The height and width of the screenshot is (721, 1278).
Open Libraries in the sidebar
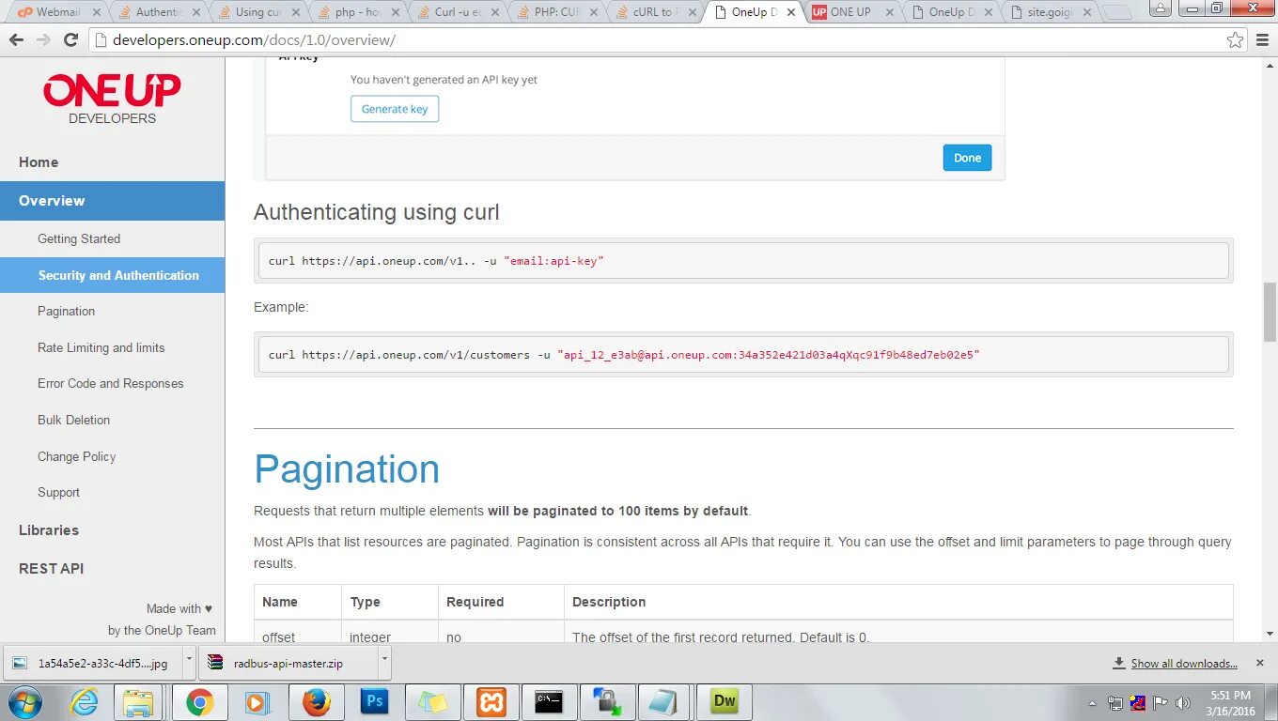click(x=49, y=530)
